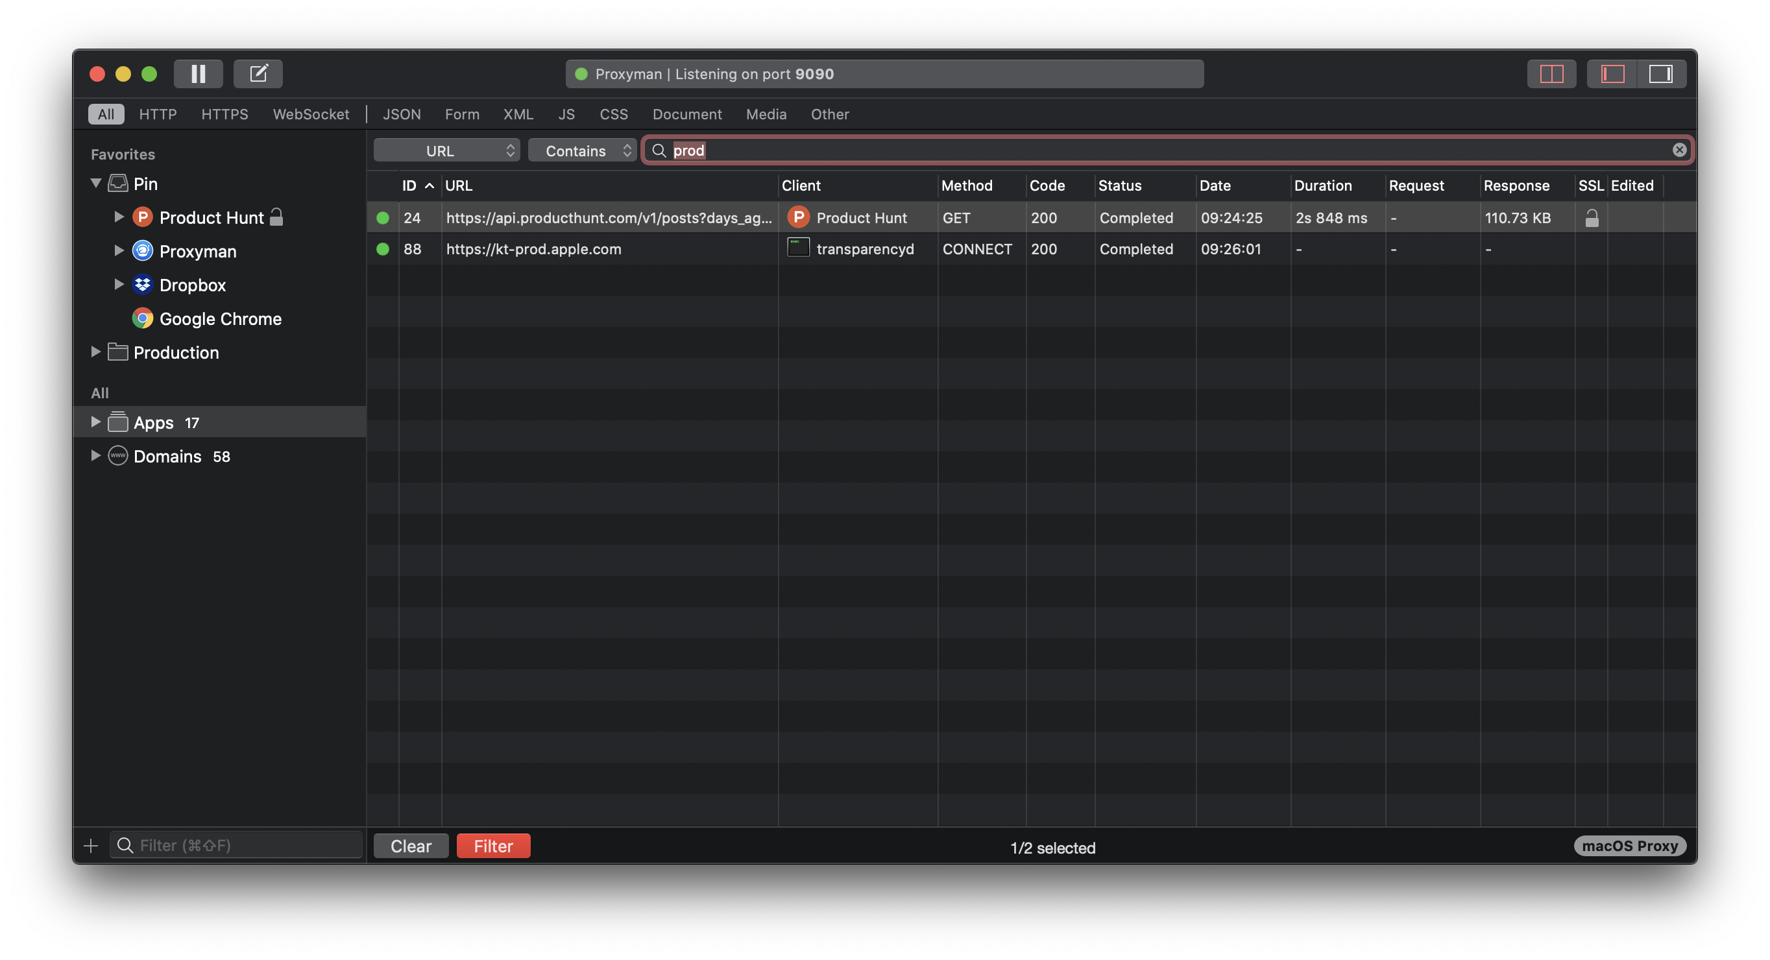Pause traffic capturing with the pause icon
The image size is (1770, 960).
tap(198, 73)
